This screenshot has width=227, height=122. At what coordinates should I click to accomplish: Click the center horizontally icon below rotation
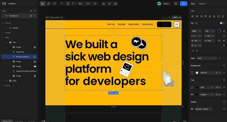point(193,51)
